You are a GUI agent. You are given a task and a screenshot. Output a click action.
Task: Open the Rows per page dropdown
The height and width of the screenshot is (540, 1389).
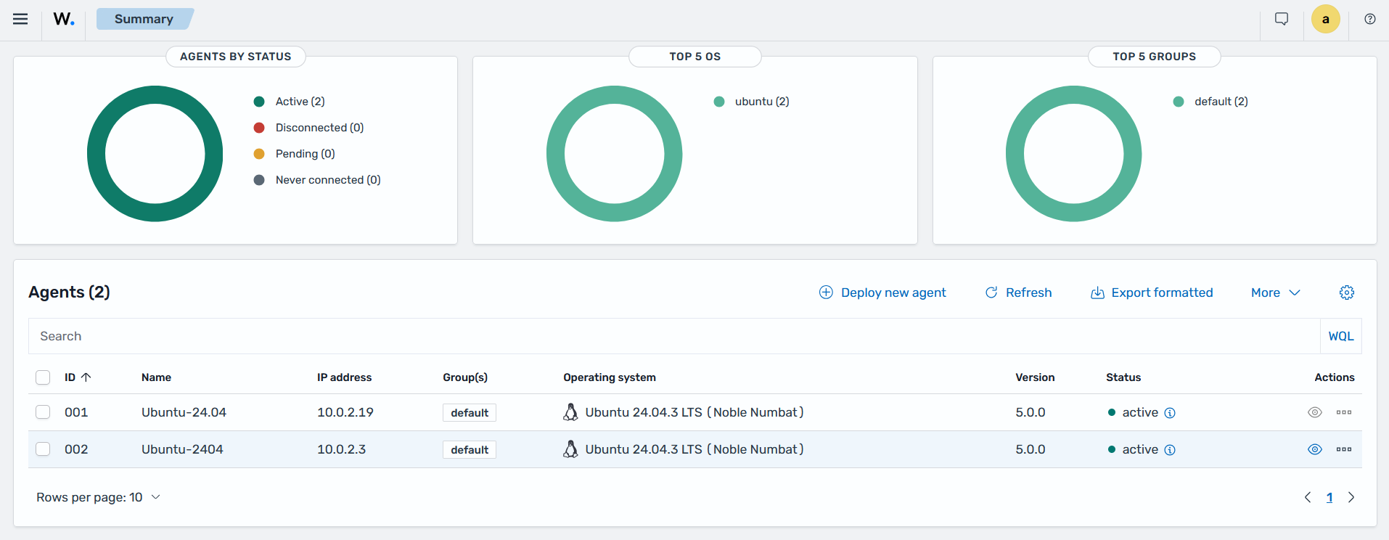[98, 497]
